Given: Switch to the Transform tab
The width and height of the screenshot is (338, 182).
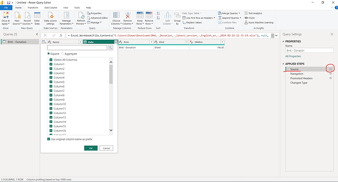Looking at the screenshot, I should point(33,7).
